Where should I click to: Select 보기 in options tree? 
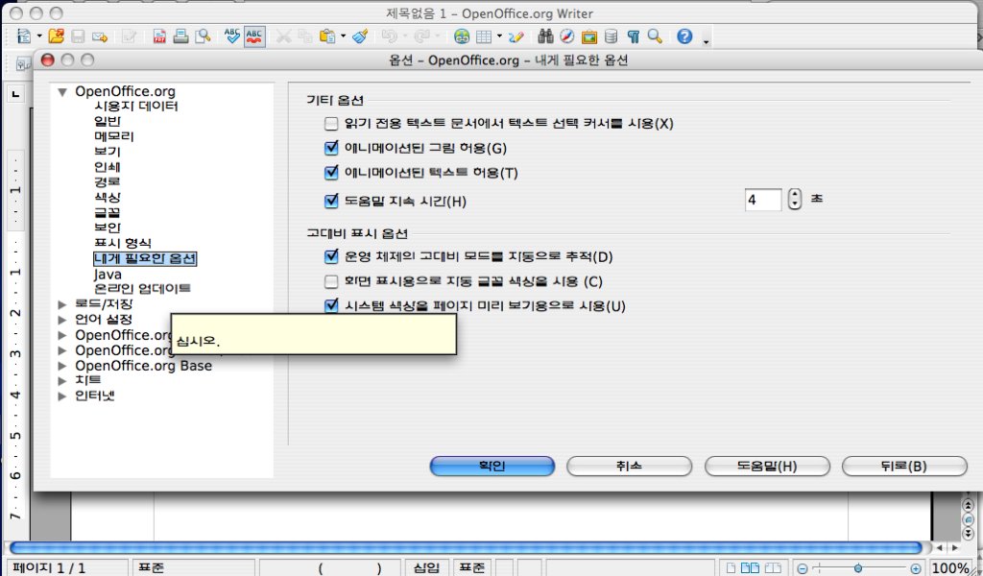click(x=108, y=151)
